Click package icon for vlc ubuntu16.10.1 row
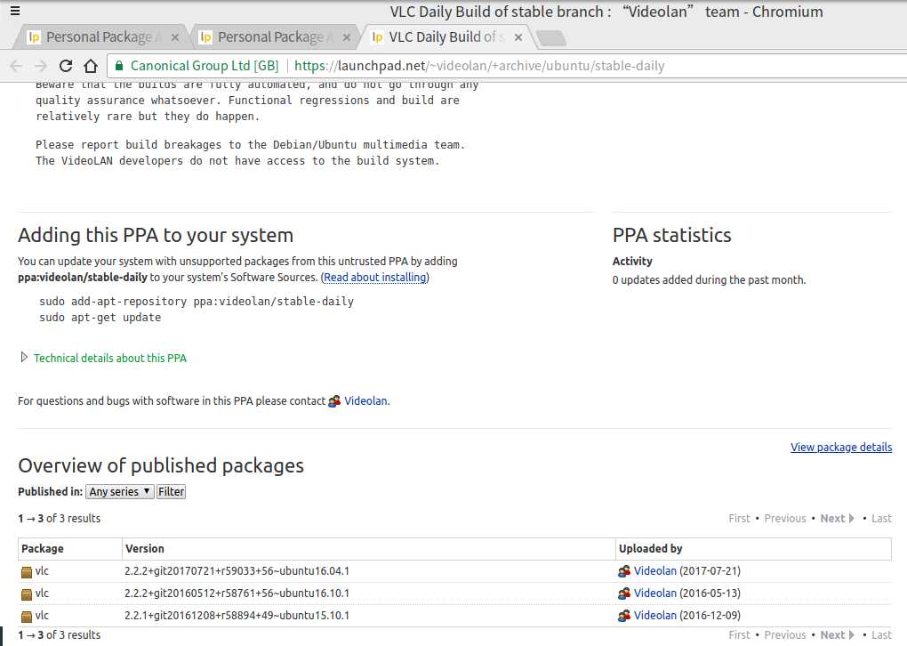The width and height of the screenshot is (907, 646). click(27, 594)
